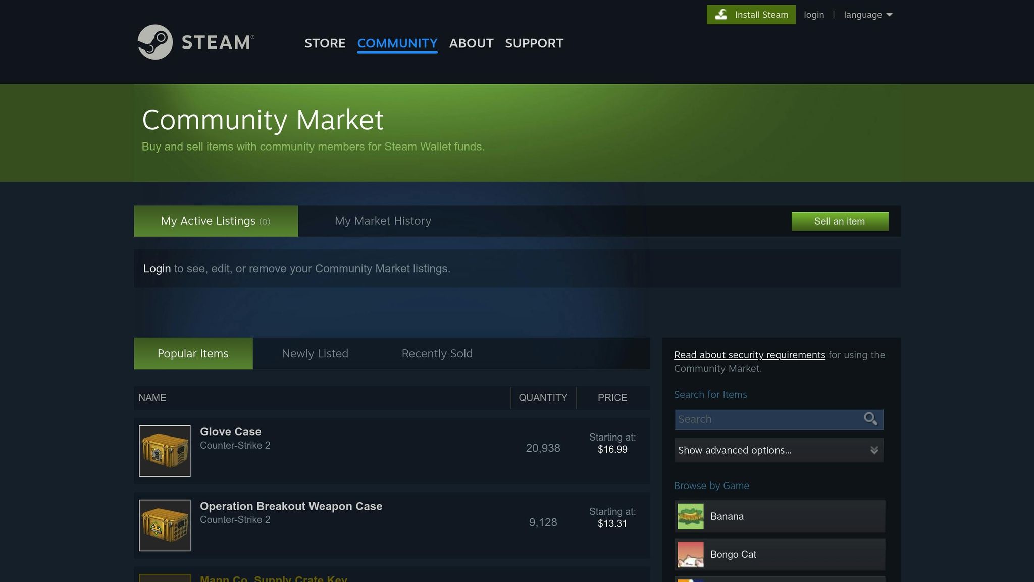
Task: Select the Popular Items tab
Action: (193, 354)
